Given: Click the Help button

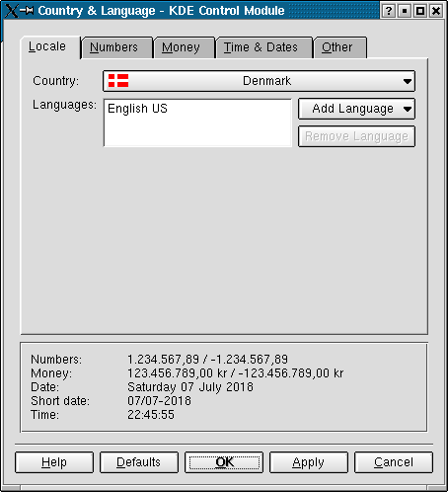Looking at the screenshot, I should click(54, 462).
